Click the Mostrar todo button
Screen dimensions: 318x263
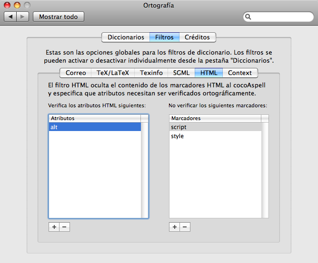coord(59,17)
